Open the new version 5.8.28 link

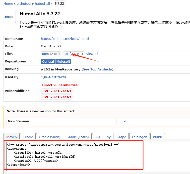[122, 121]
